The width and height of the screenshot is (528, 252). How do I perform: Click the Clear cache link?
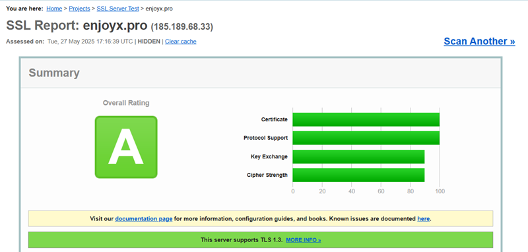click(x=180, y=42)
